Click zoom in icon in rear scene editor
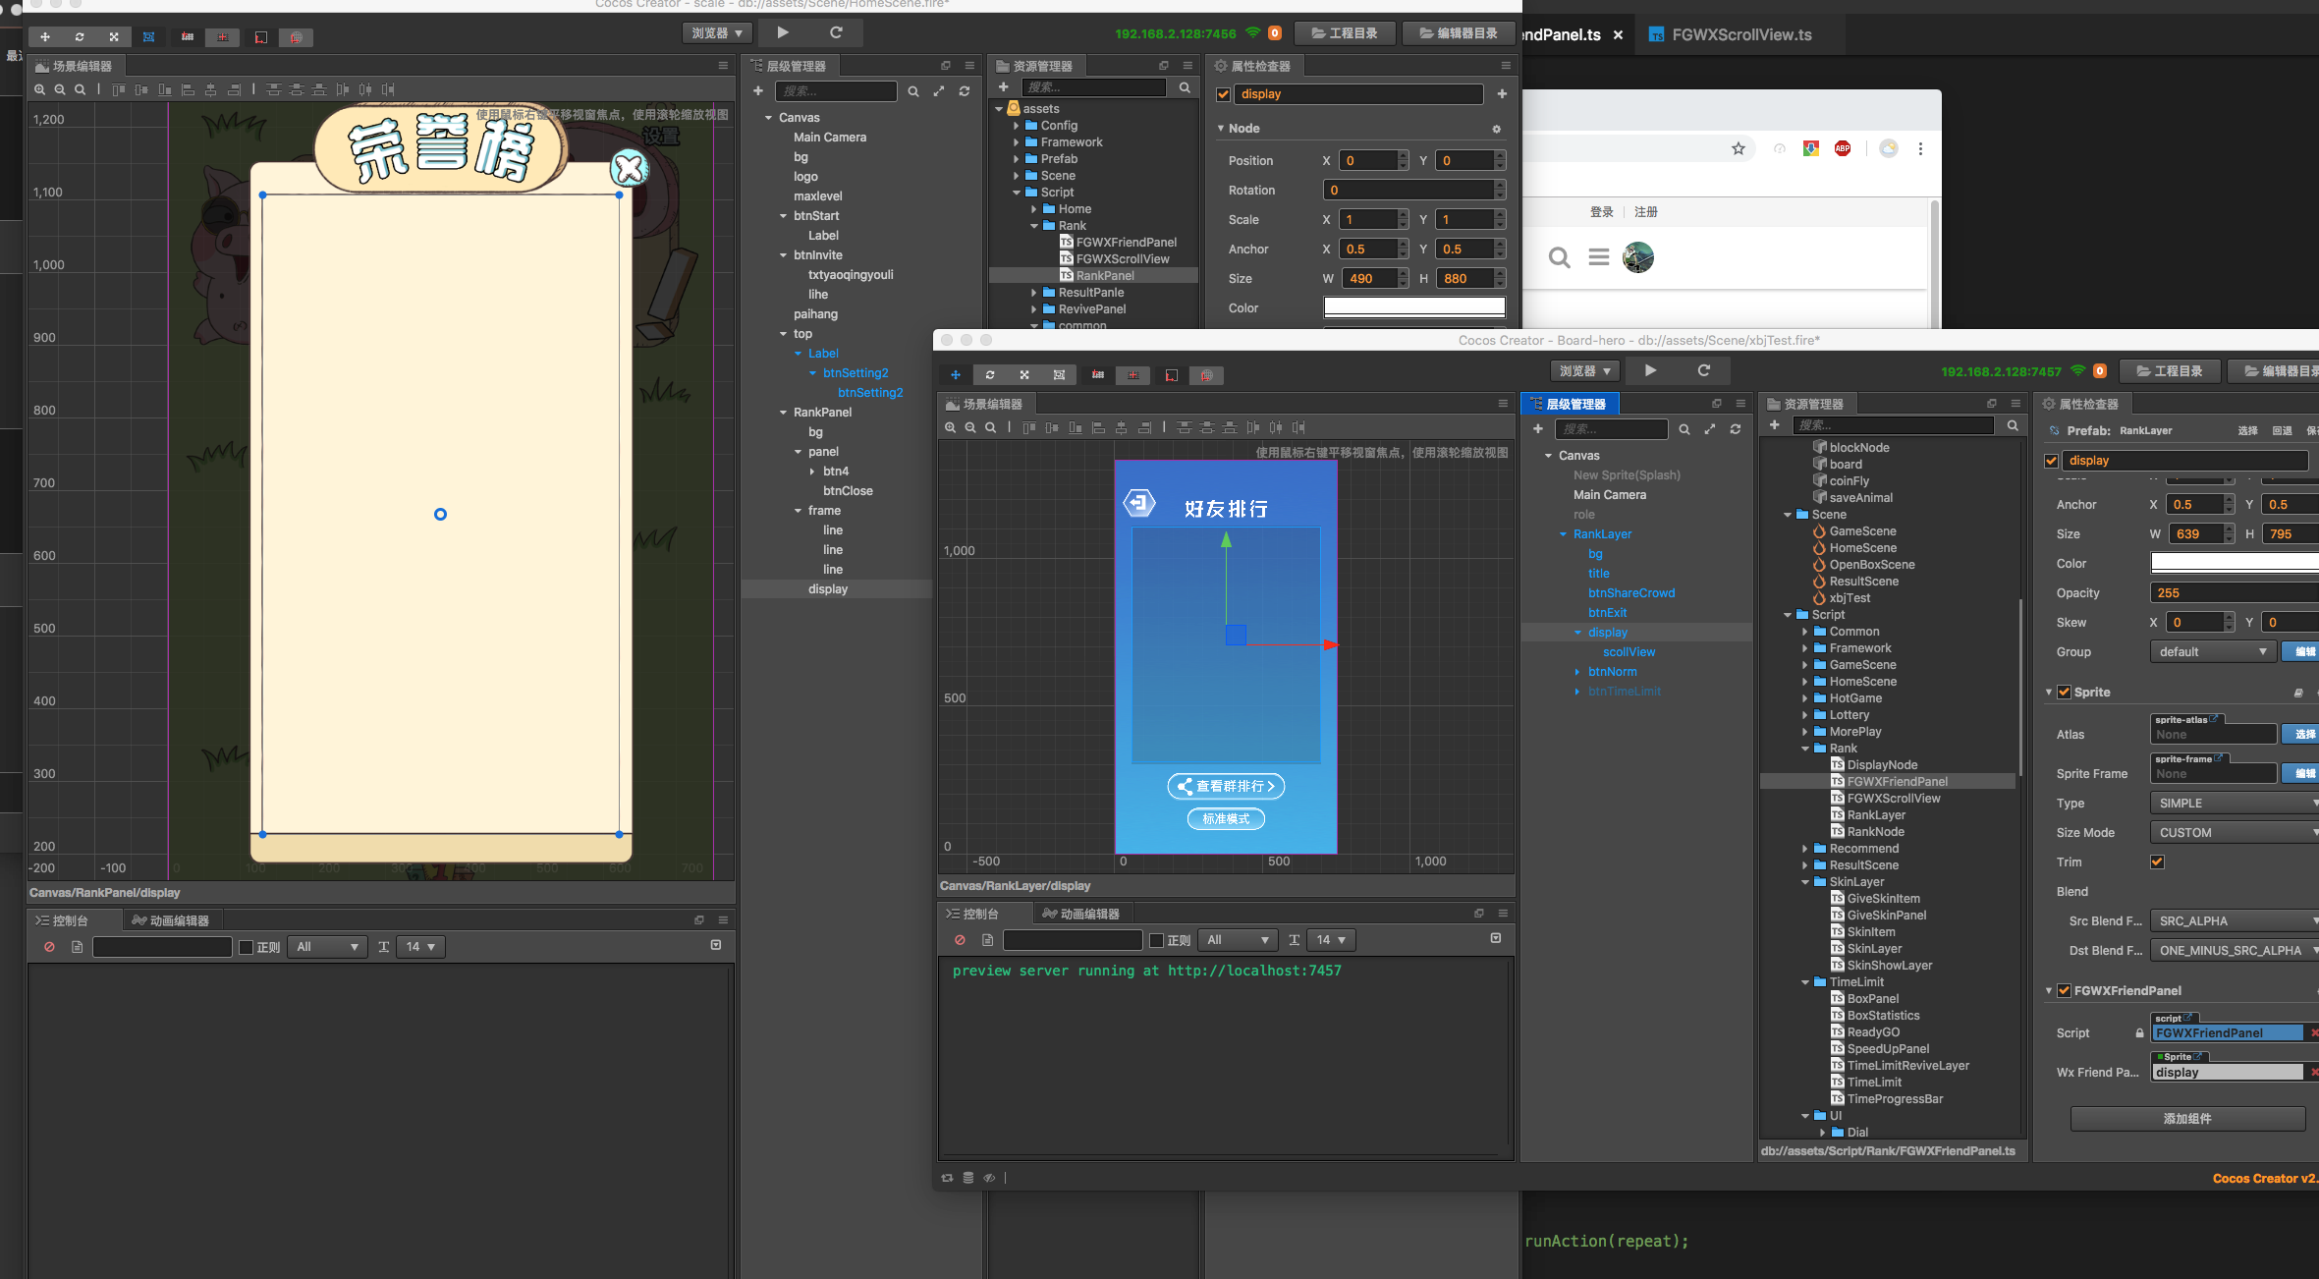The height and width of the screenshot is (1279, 2319). pyautogui.click(x=39, y=89)
